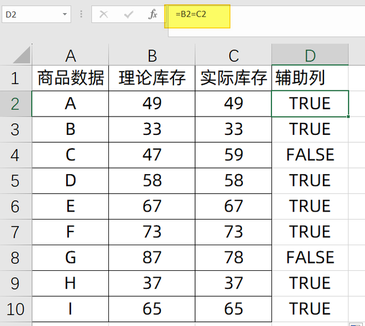Select cell D7 showing TRUE

tap(310, 232)
